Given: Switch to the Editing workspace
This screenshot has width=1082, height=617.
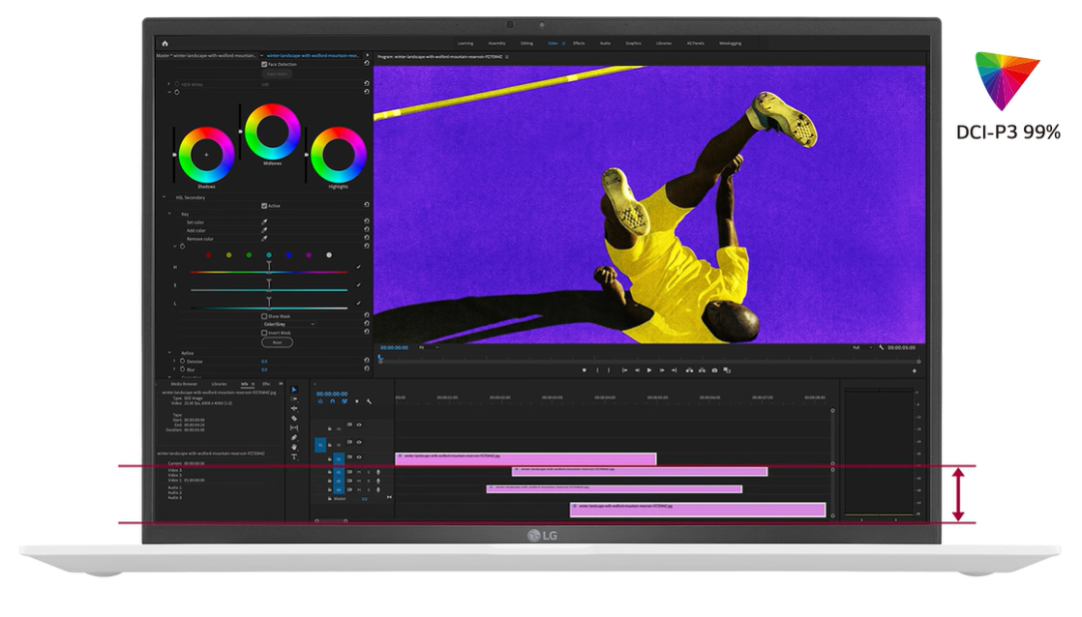Looking at the screenshot, I should click(x=526, y=44).
